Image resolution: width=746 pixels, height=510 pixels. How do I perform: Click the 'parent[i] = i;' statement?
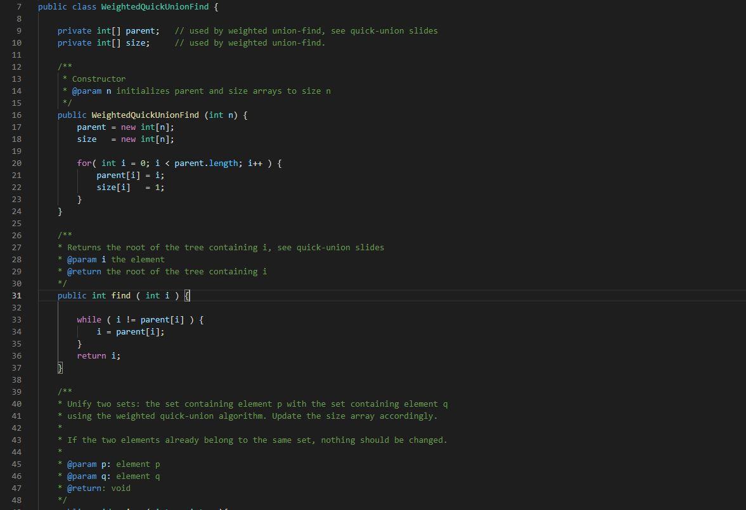131,175
